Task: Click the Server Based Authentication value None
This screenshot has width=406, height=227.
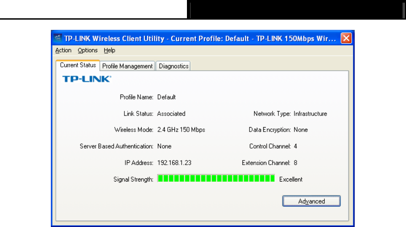Action: point(164,146)
